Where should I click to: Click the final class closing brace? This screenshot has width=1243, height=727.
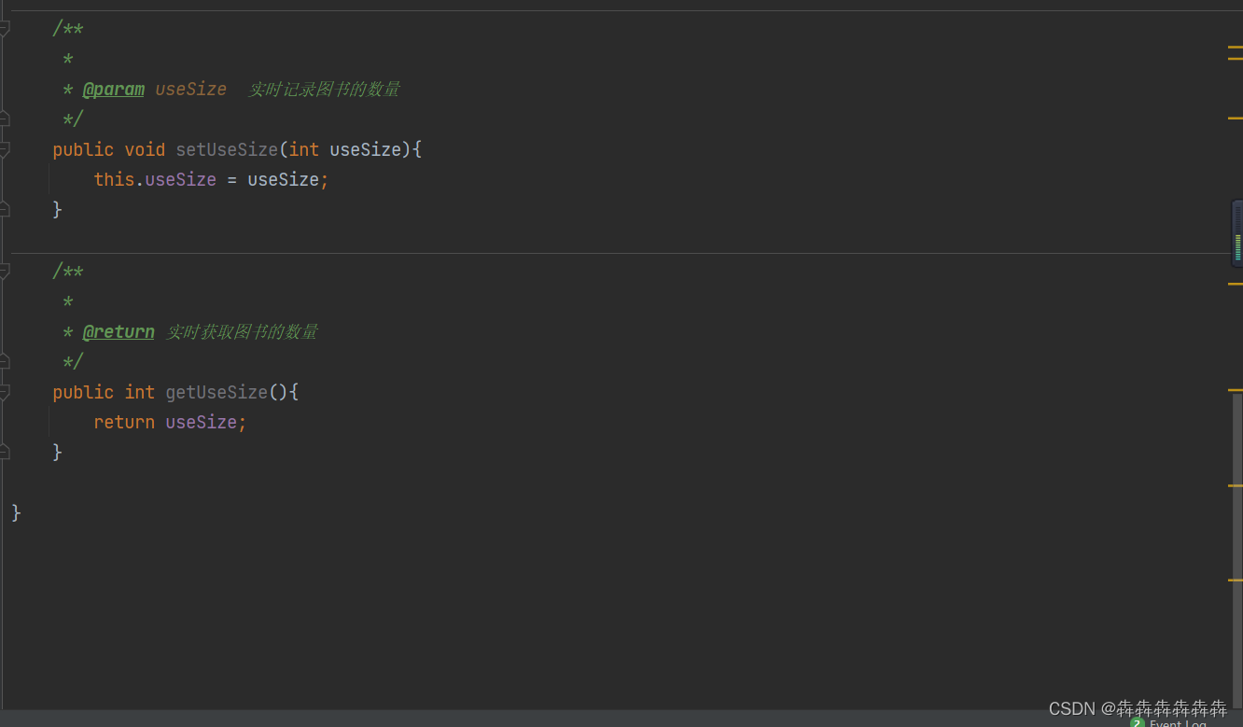pyautogui.click(x=16, y=512)
